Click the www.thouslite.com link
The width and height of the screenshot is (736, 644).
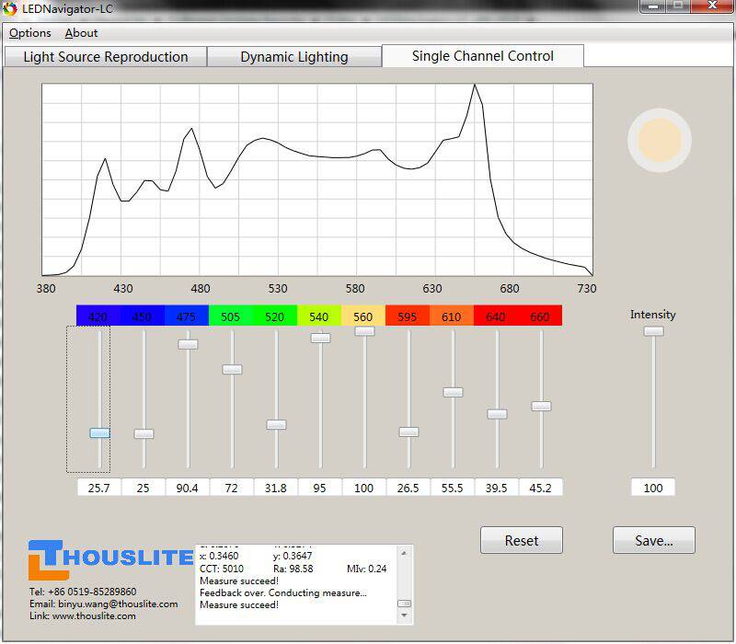(94, 615)
